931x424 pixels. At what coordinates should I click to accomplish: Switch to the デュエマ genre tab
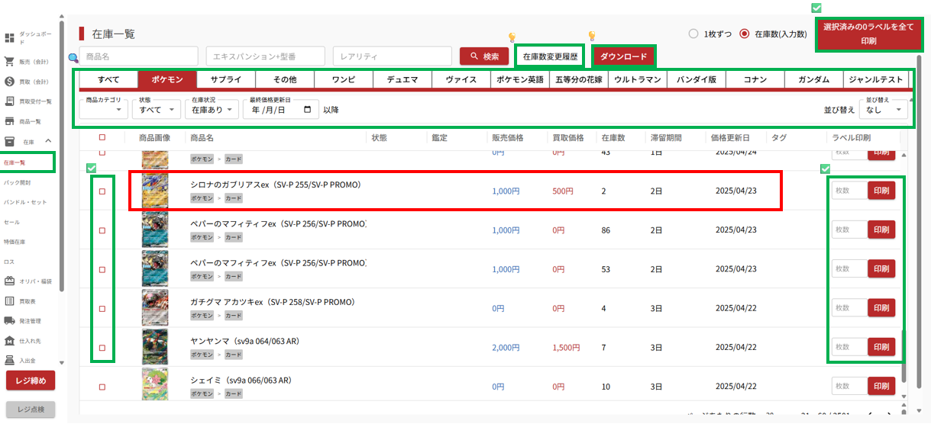(402, 79)
